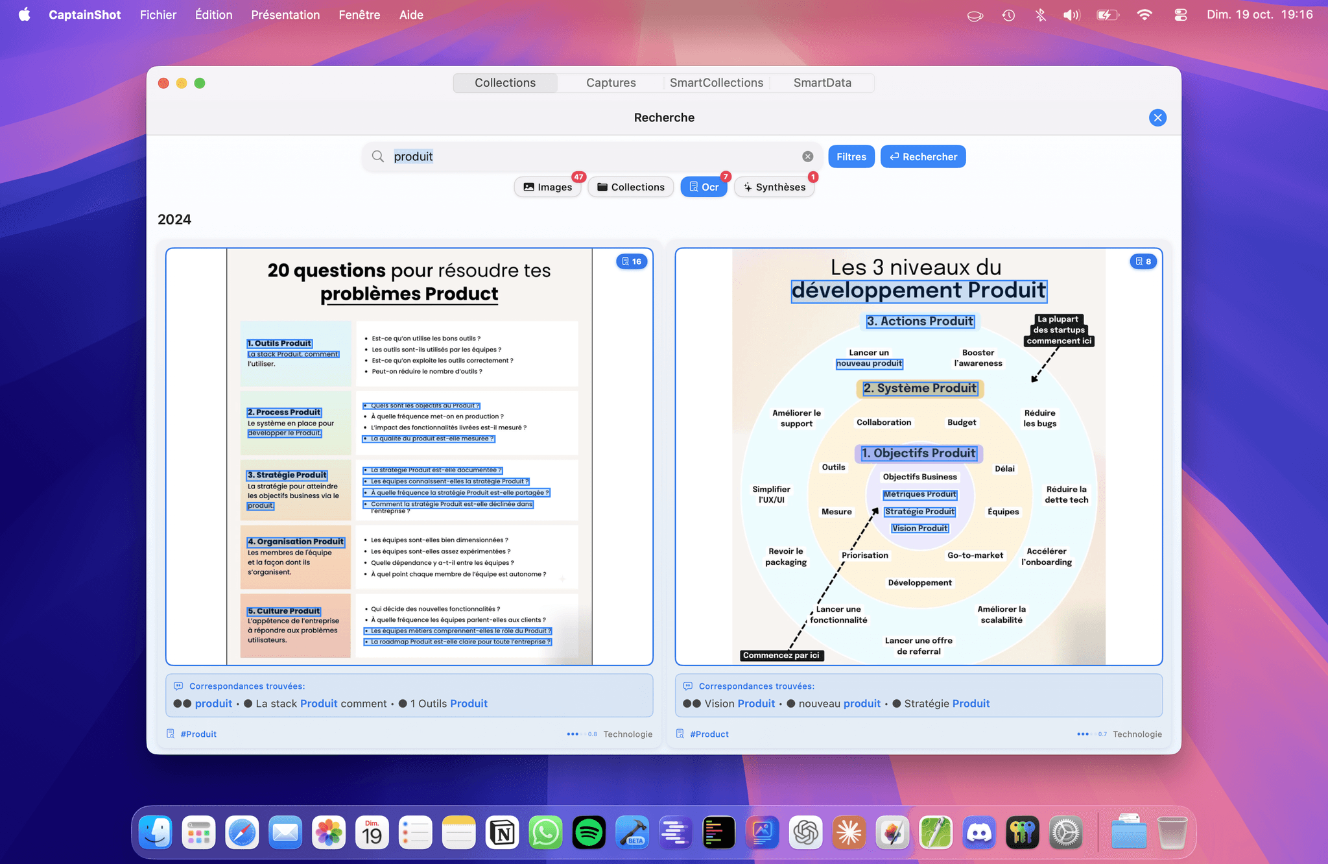Close the Recherche panel with the blue X
The image size is (1328, 864).
tap(1157, 117)
